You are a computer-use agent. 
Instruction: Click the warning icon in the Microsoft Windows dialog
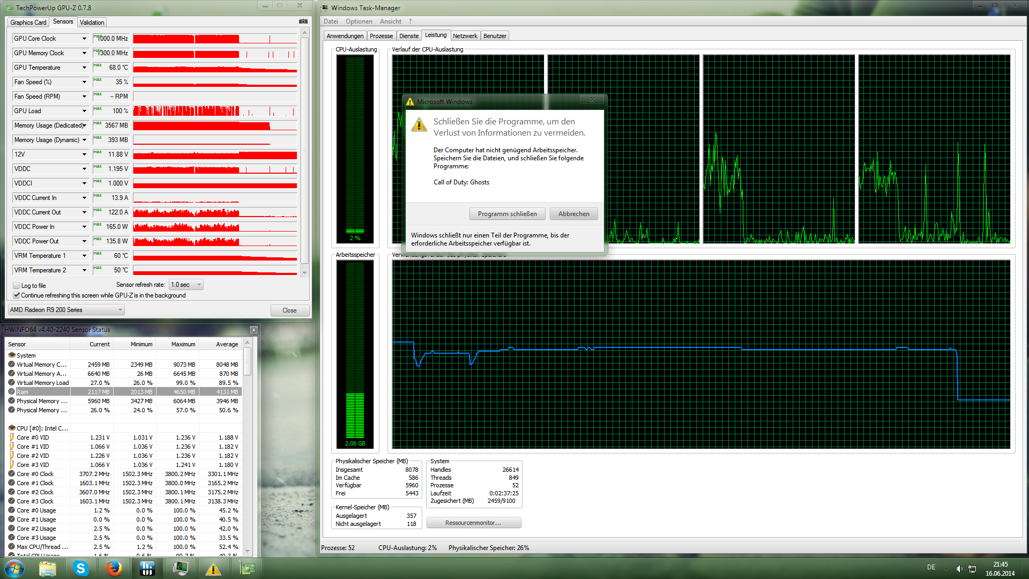(x=419, y=125)
